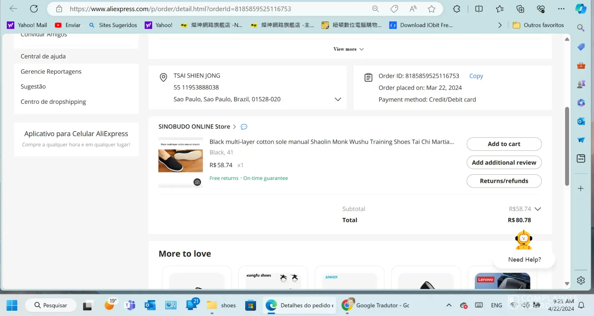This screenshot has height=316, width=594.
Task: Add a sidebar app with the plus icon
Action: [x=581, y=188]
